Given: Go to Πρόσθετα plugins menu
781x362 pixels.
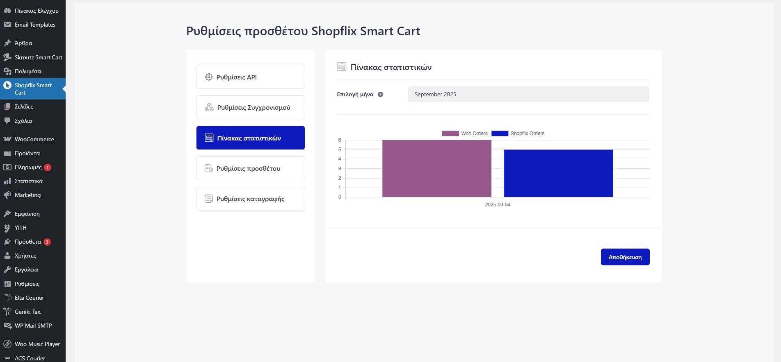Looking at the screenshot, I should 28,242.
